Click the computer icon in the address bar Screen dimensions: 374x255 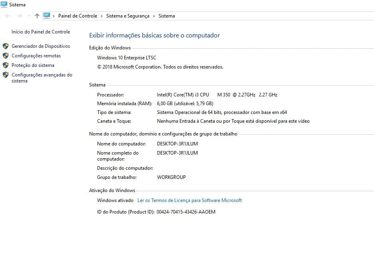47,16
